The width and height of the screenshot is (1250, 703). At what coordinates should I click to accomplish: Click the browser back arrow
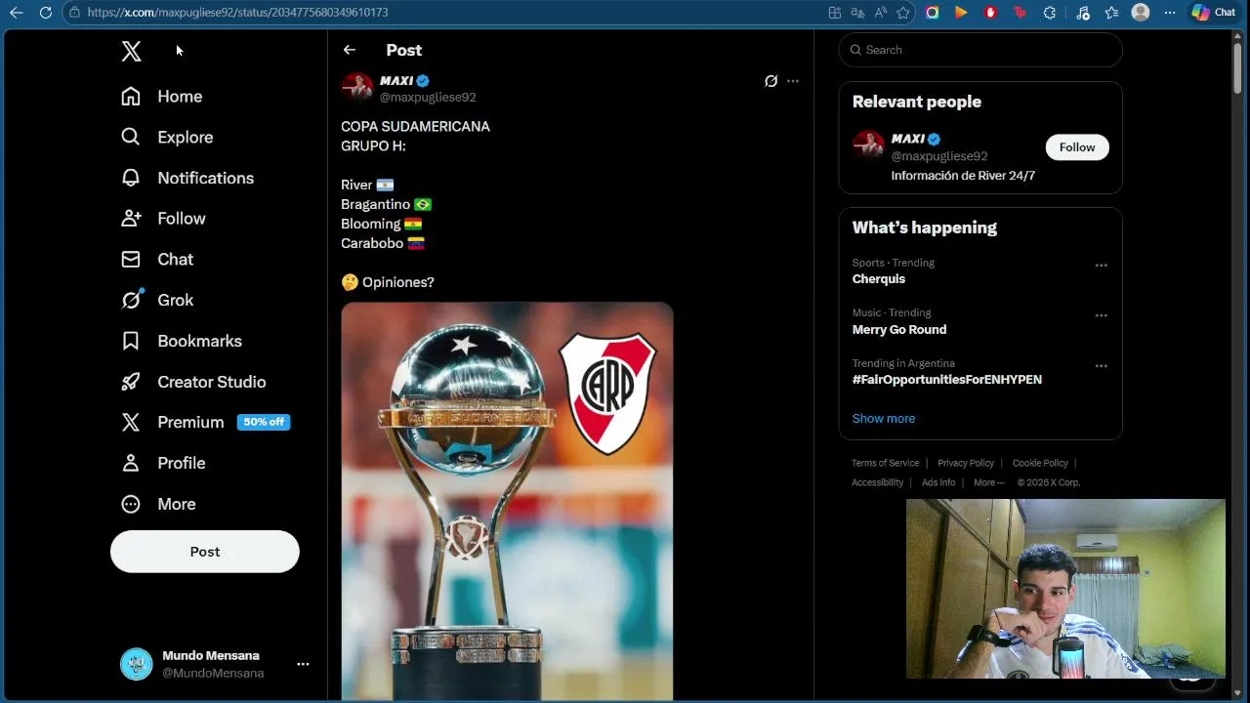click(16, 13)
